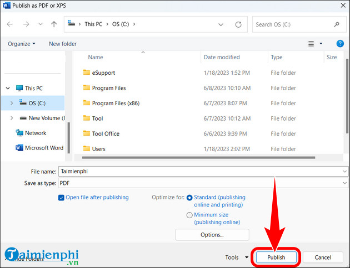Screen dimensions: 350x268
Task: Click Tool Office date 6/6/2023 9:39 PM
Action: [x=225, y=133]
